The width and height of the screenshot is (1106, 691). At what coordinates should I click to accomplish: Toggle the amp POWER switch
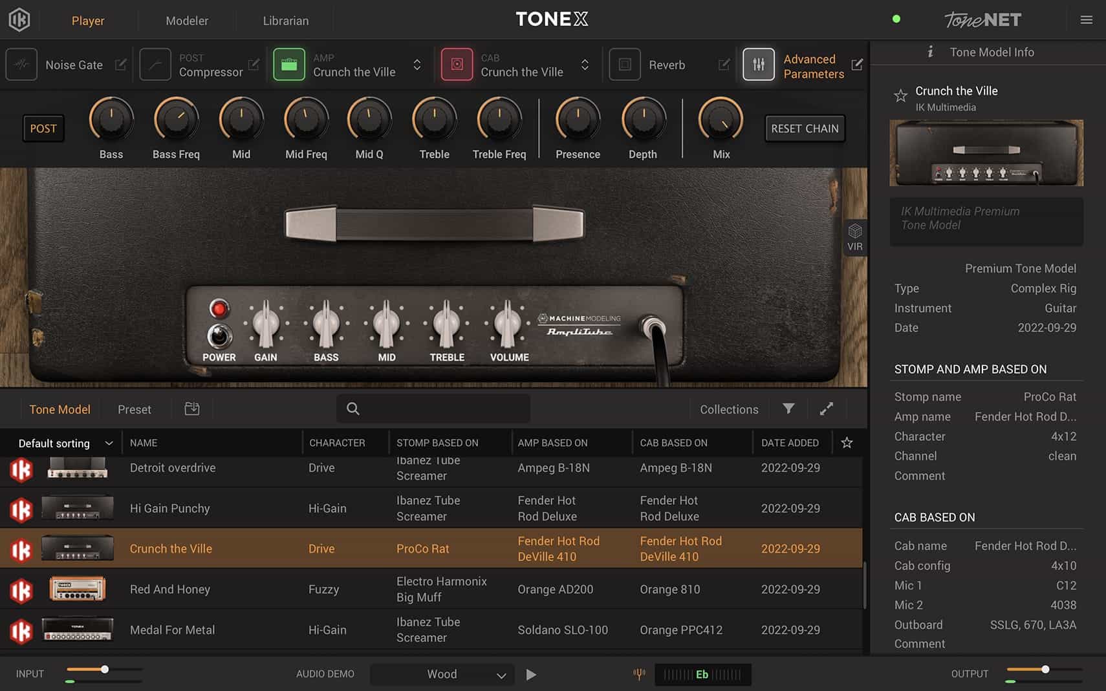[x=219, y=335]
